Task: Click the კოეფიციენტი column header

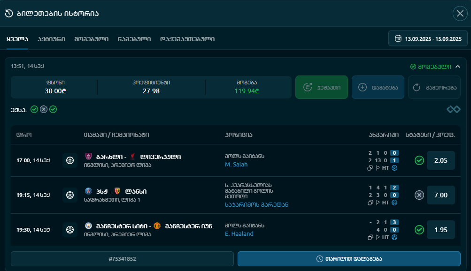Action: [x=151, y=83]
